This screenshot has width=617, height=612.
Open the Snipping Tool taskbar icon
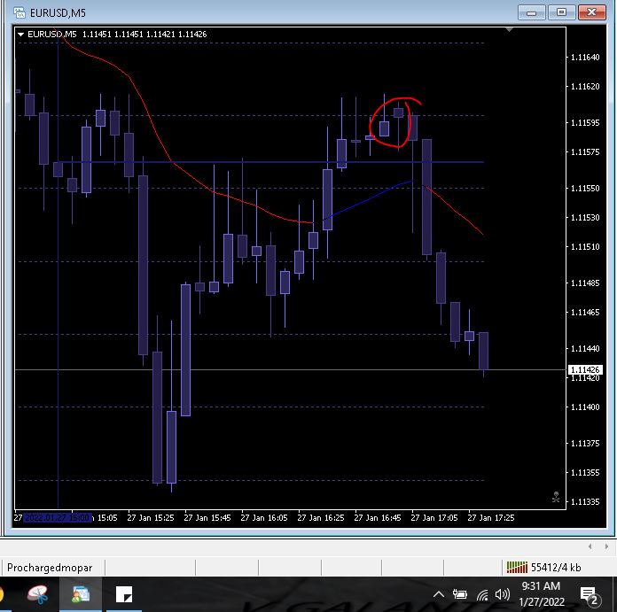click(x=37, y=594)
